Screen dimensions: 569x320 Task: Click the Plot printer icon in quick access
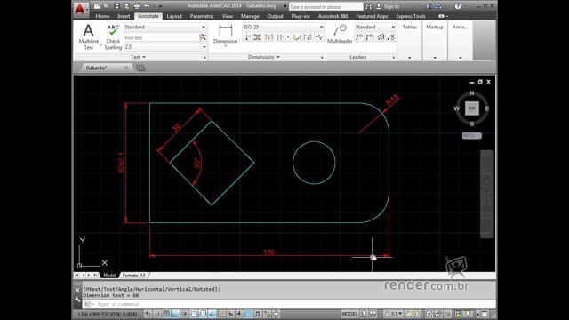pos(137,6)
